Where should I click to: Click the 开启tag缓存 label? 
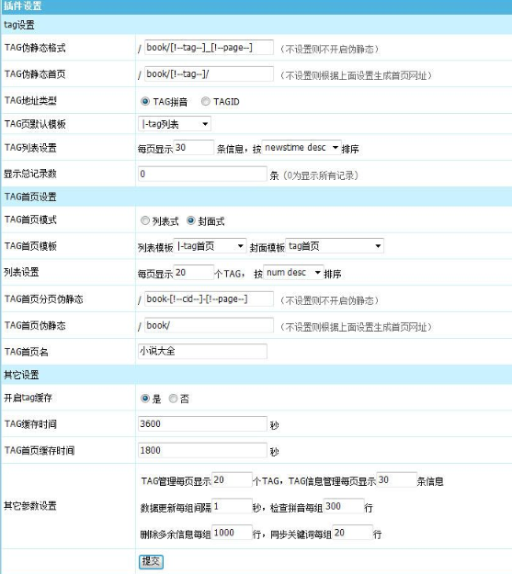[28, 398]
